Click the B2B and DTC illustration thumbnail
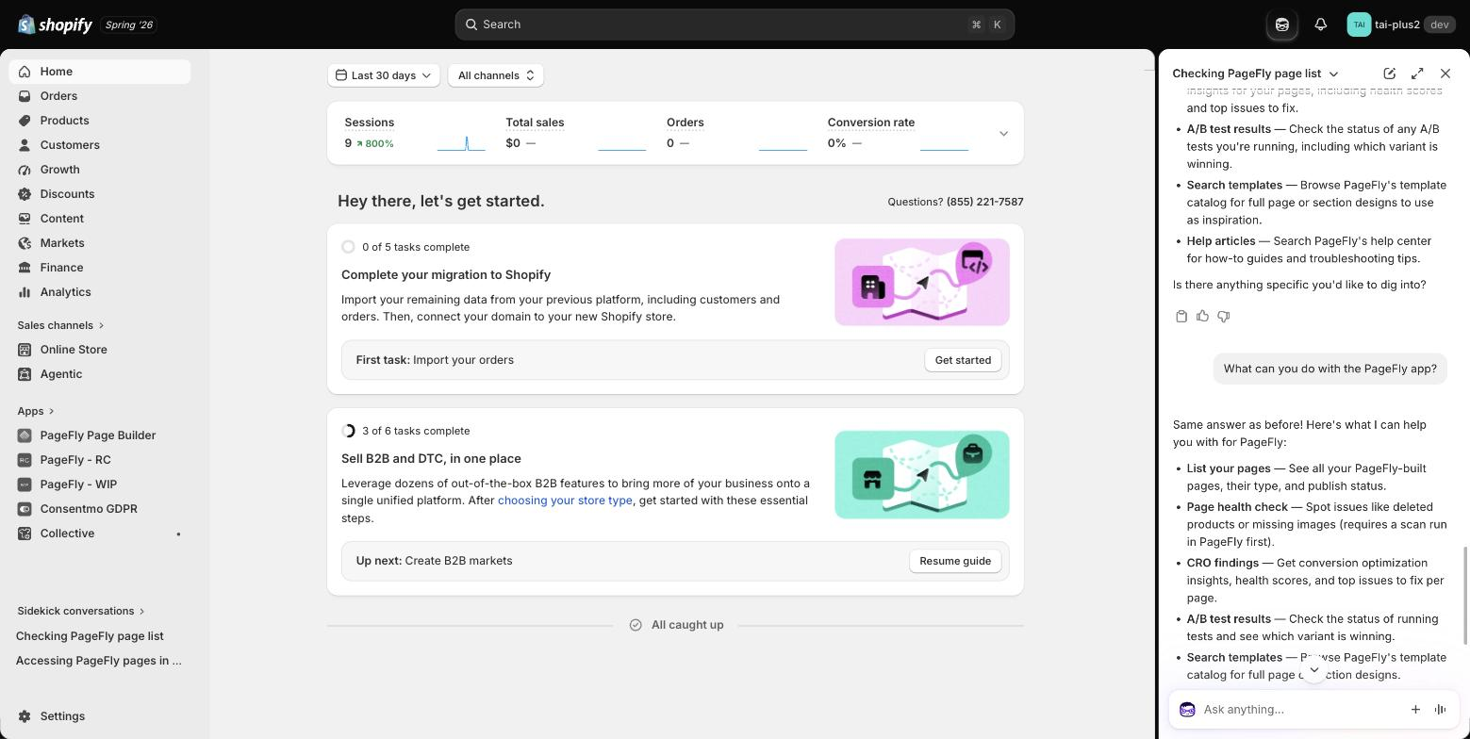The image size is (1470, 739). coord(922,474)
